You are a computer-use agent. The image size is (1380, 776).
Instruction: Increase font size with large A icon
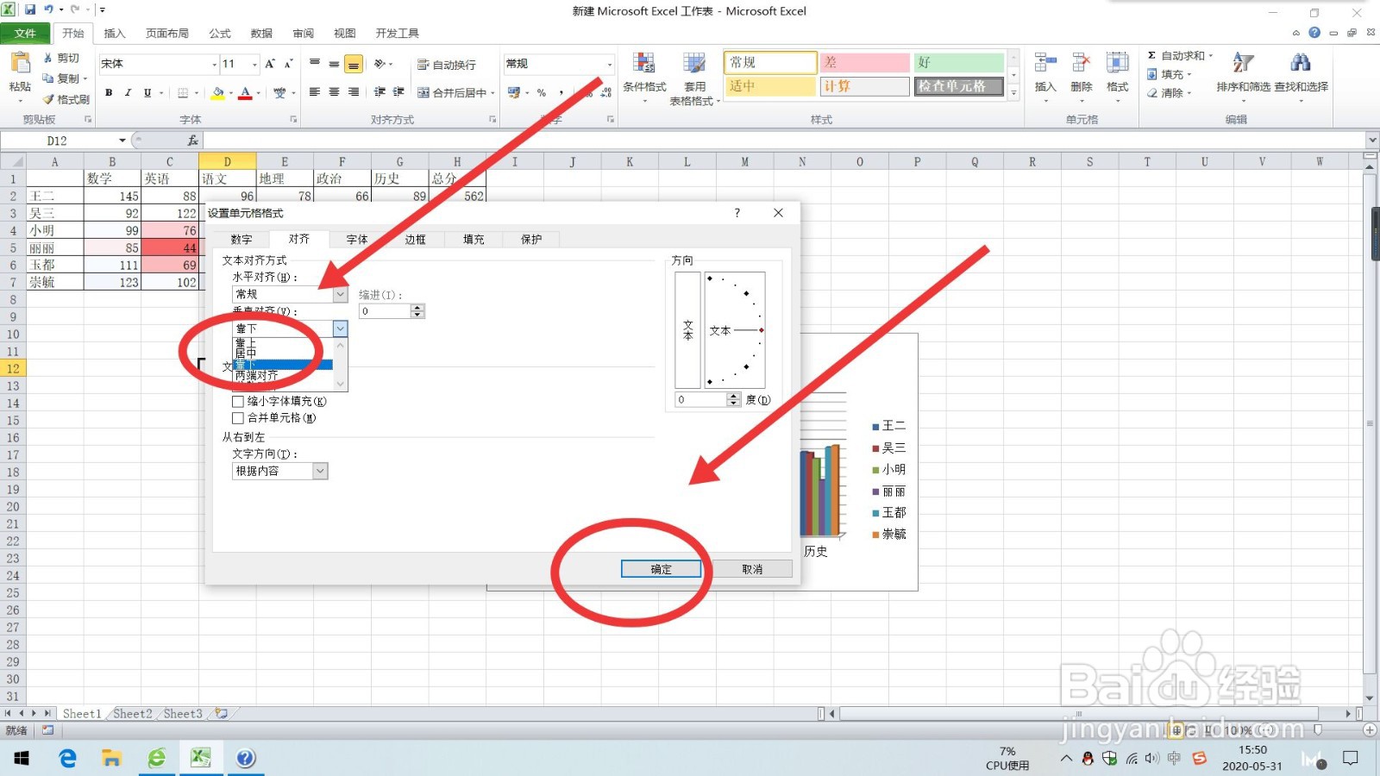(x=270, y=64)
